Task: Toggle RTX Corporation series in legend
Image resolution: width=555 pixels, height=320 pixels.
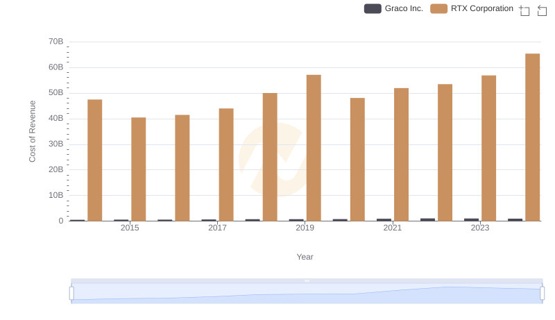Action: [472, 8]
